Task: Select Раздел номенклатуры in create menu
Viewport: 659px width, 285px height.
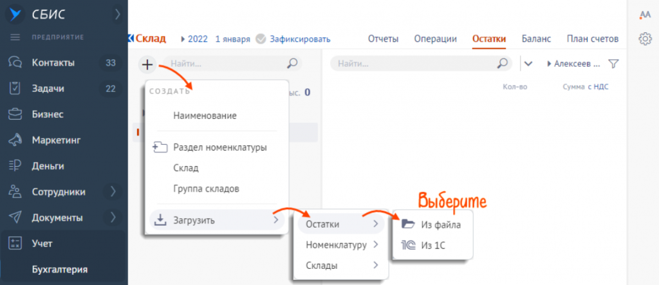Action: point(219,147)
